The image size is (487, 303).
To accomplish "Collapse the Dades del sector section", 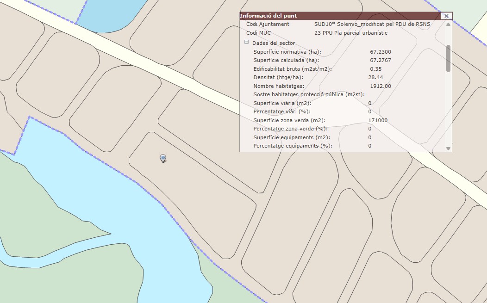I will click(247, 43).
